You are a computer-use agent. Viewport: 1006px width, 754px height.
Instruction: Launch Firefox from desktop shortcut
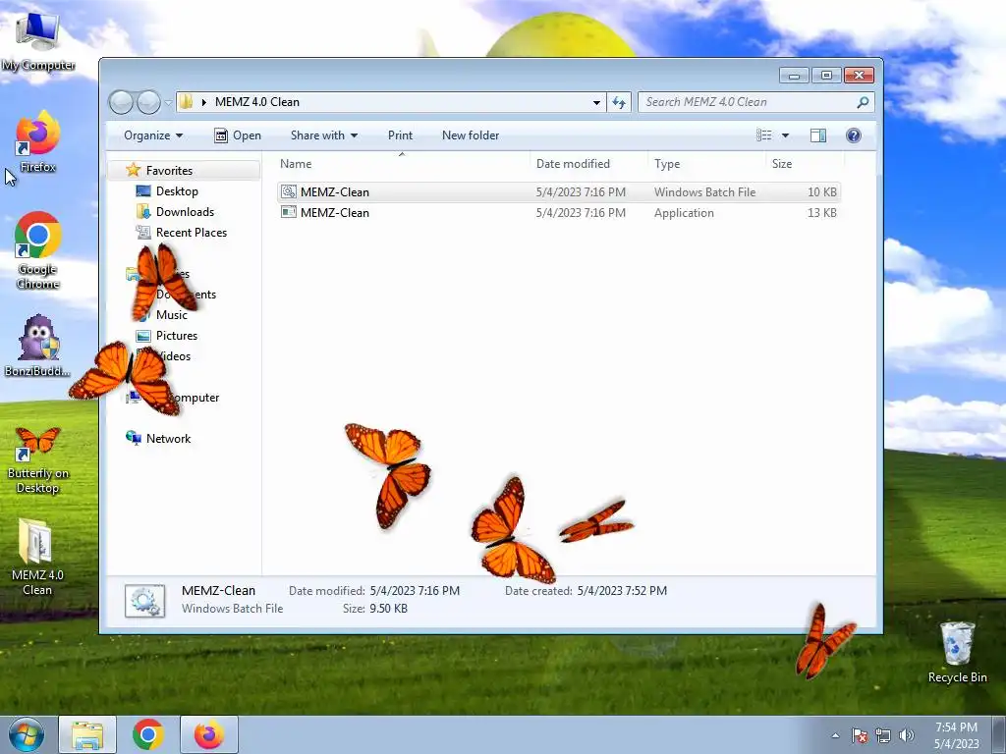(x=38, y=141)
